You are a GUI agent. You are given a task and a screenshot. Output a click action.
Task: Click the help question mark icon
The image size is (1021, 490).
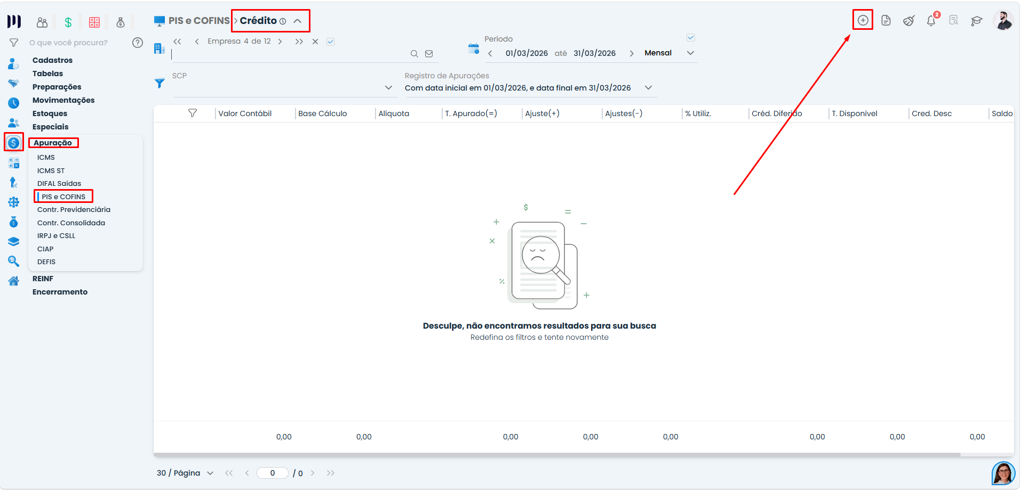tap(138, 43)
